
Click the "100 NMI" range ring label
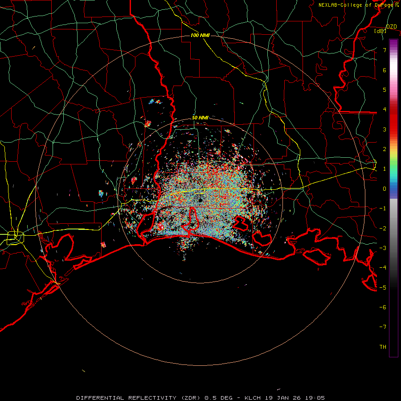click(200, 35)
